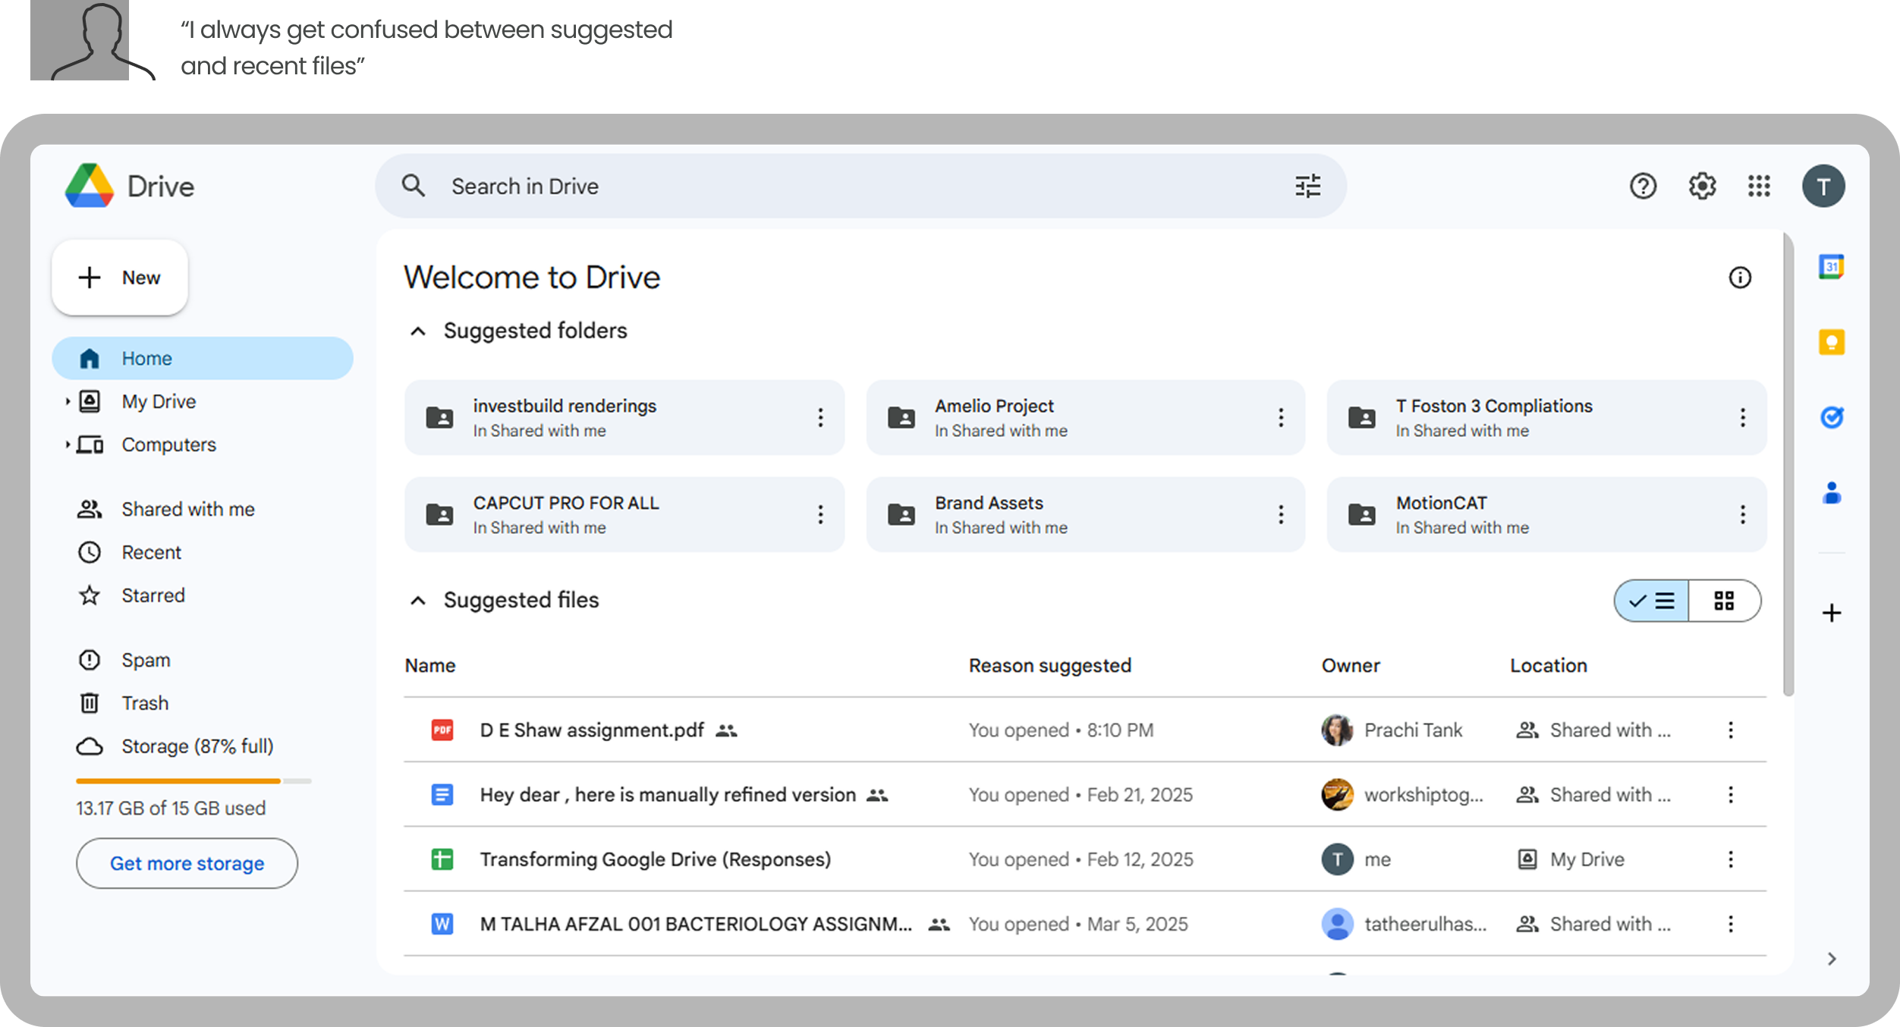Click the Reason suggested column header
The image size is (1900, 1027).
[1050, 665]
